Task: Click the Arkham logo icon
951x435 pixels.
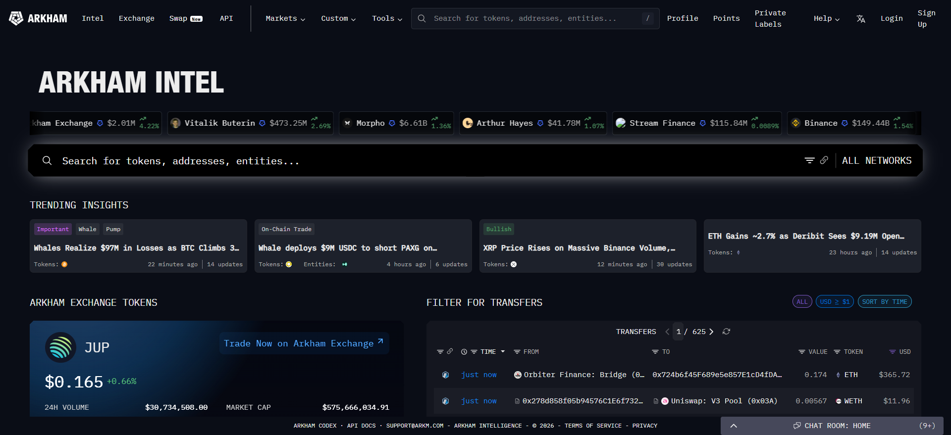Action: coord(16,18)
